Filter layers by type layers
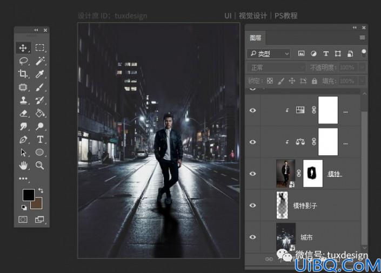Image resolution: width=381 pixels, height=273 pixels. [326, 53]
